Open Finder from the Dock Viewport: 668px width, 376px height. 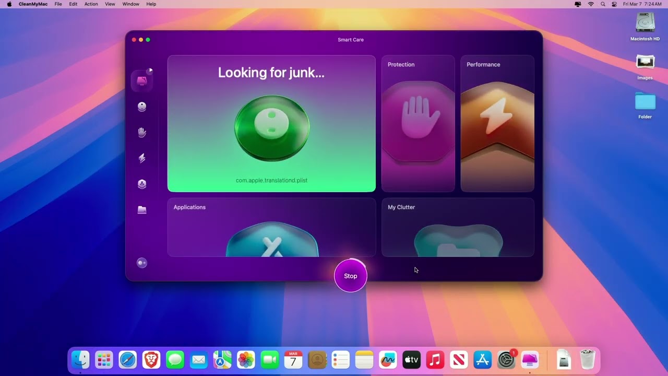(x=80, y=360)
